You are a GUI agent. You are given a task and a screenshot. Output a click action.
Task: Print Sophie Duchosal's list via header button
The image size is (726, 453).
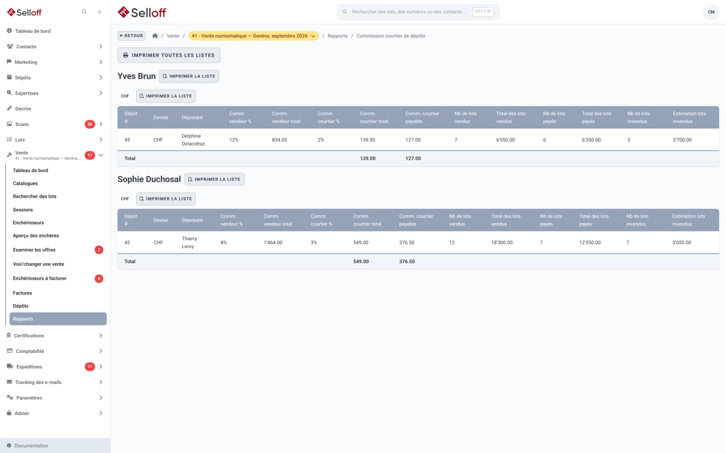pos(214,179)
